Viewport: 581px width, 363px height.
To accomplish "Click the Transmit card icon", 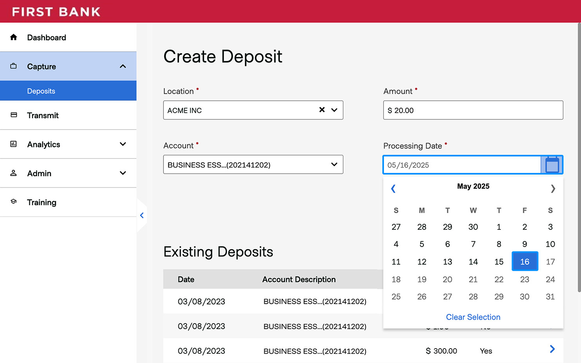I will pyautogui.click(x=14, y=115).
